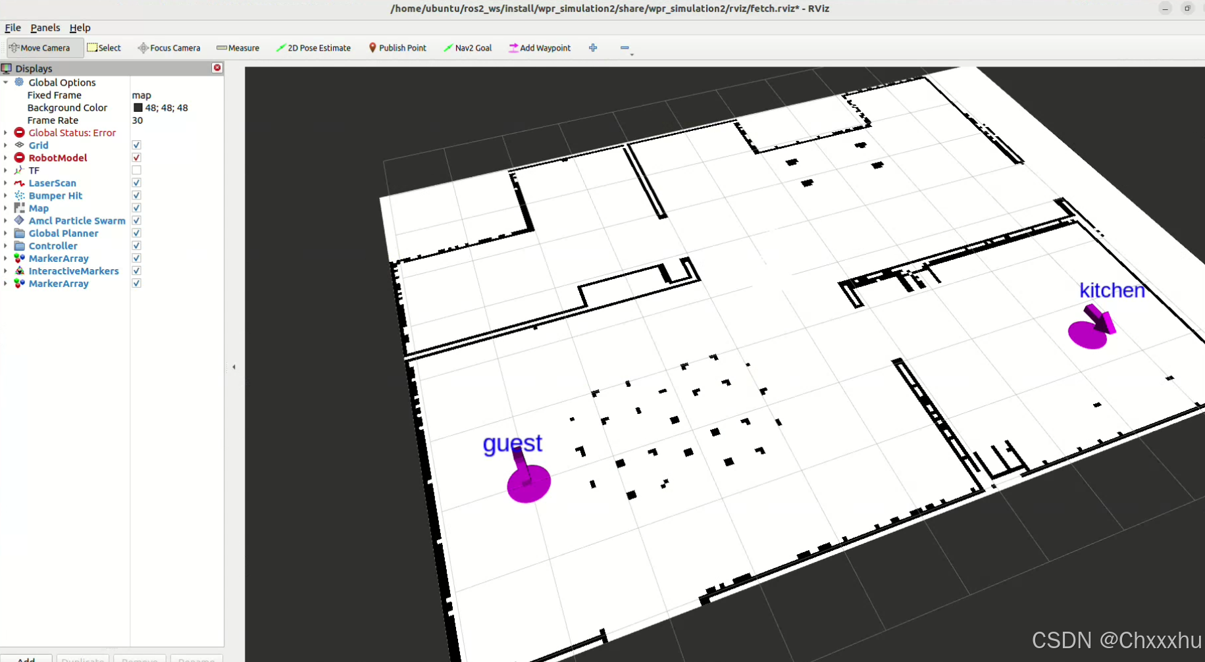Select the Amcl Particle Swarm row
Image resolution: width=1205 pixels, height=662 pixels.
76,220
